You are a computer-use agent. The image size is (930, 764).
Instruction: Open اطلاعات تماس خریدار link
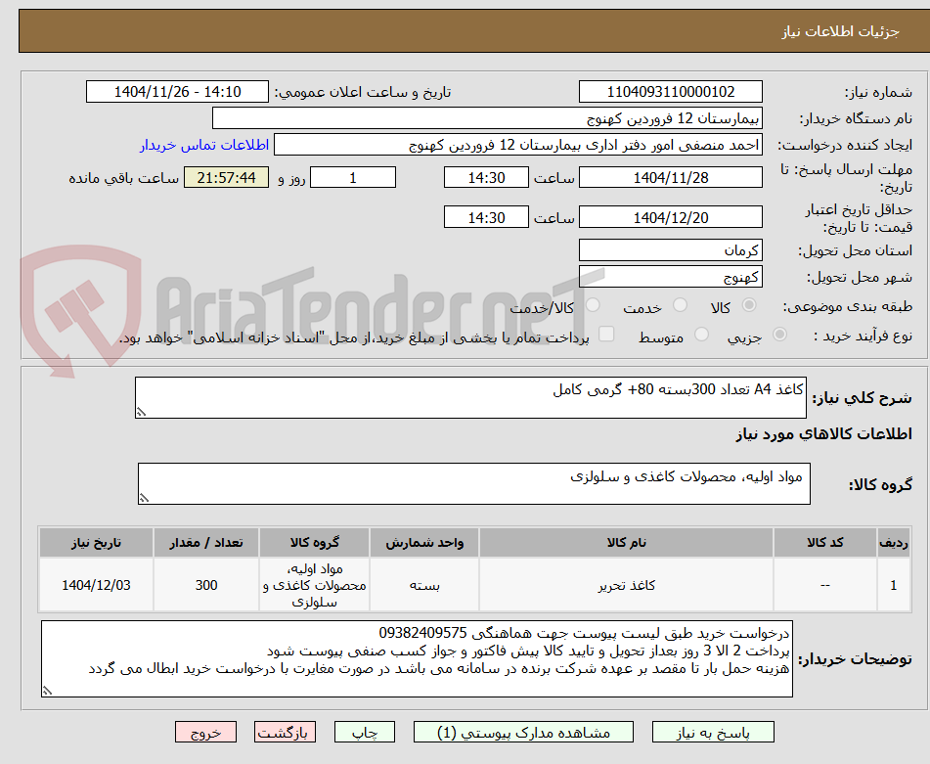click(204, 146)
